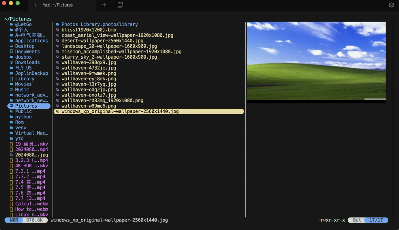
Task: Click the venv folder icon
Action: click(11, 128)
